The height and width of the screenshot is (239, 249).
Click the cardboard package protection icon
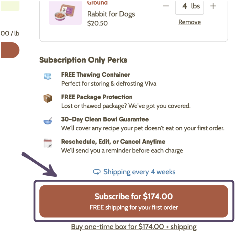click(x=48, y=98)
